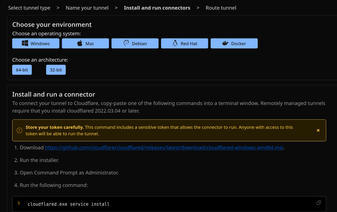337x212 pixels.
Task: Select 64-bit architecture
Action: coord(22,70)
